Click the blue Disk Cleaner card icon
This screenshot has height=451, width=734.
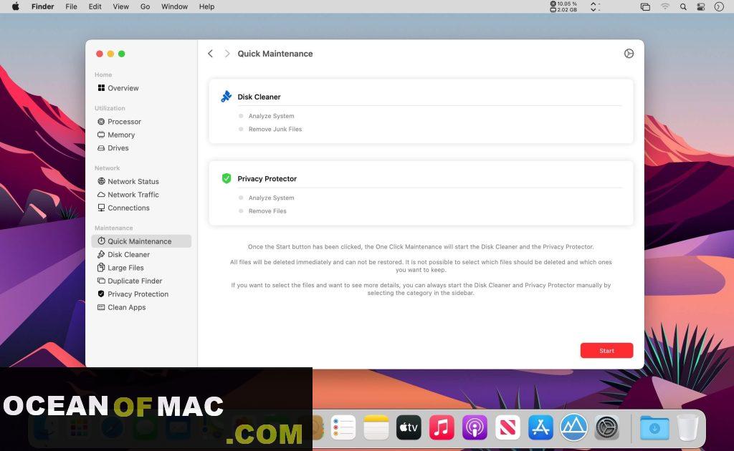pos(226,96)
